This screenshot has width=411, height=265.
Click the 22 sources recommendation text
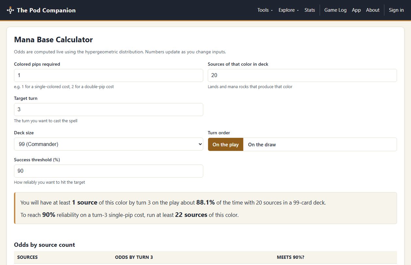tap(191, 215)
